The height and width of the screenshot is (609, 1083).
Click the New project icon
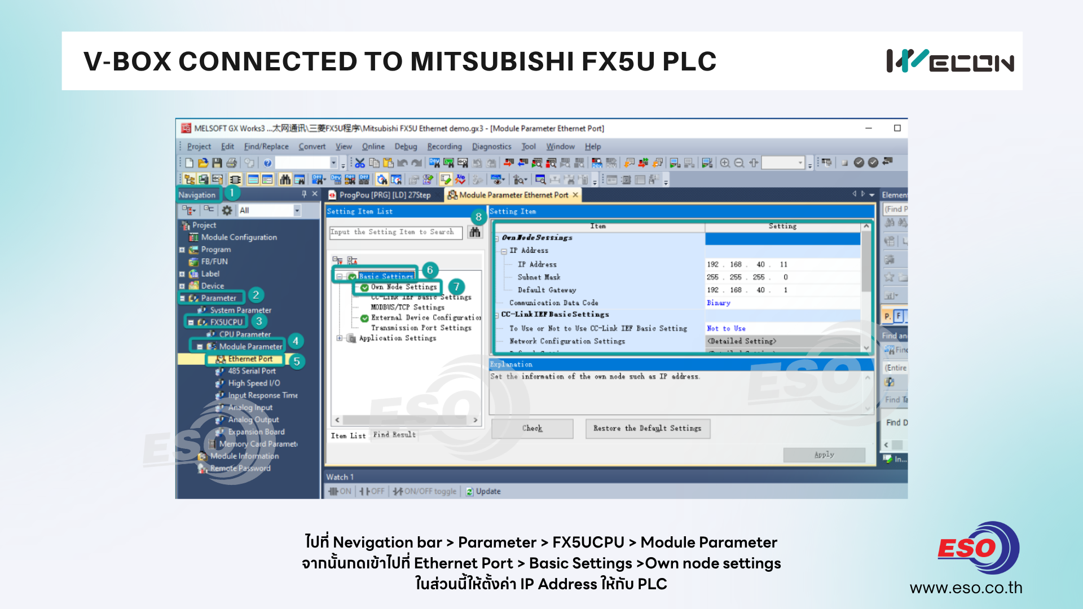189,163
